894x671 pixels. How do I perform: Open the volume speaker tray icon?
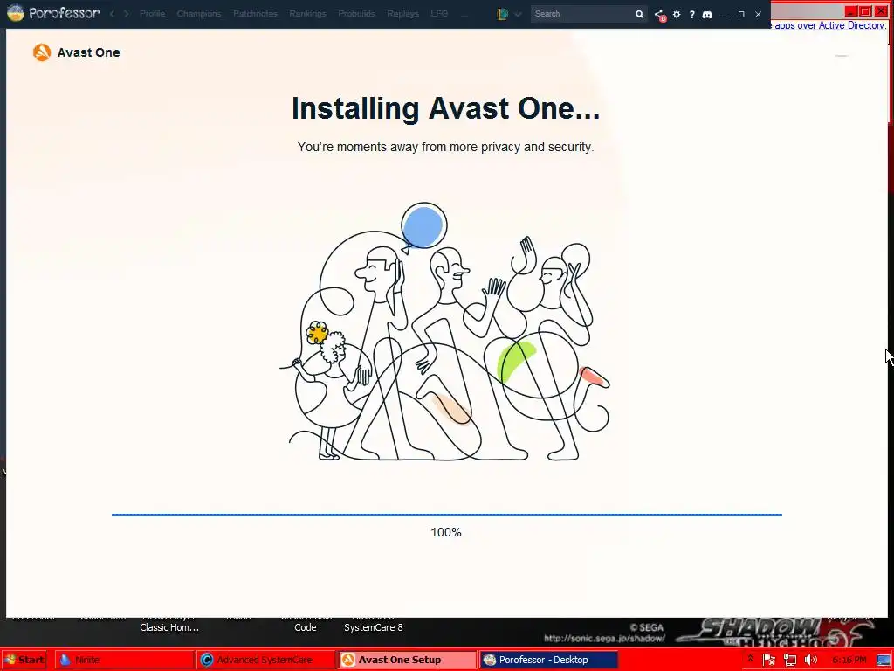(x=811, y=661)
